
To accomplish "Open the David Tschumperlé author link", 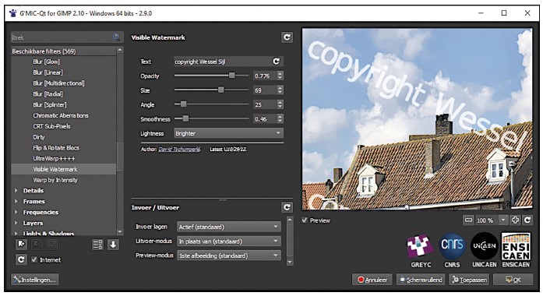I will pos(179,150).
